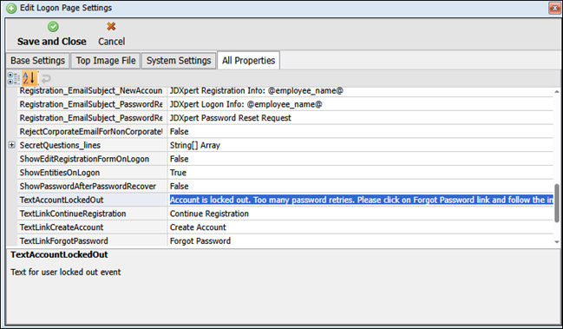563x329 pixels.
Task: Click the greyed-out undo arrow toolbar icon
Action: tap(46, 78)
